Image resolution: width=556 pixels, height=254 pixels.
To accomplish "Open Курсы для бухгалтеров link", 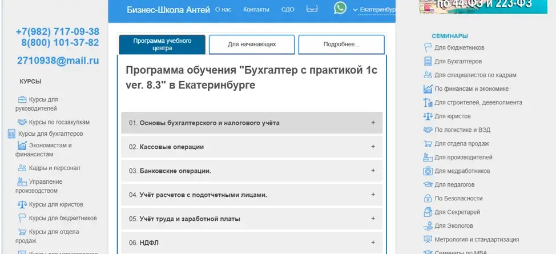I will (x=51, y=134).
